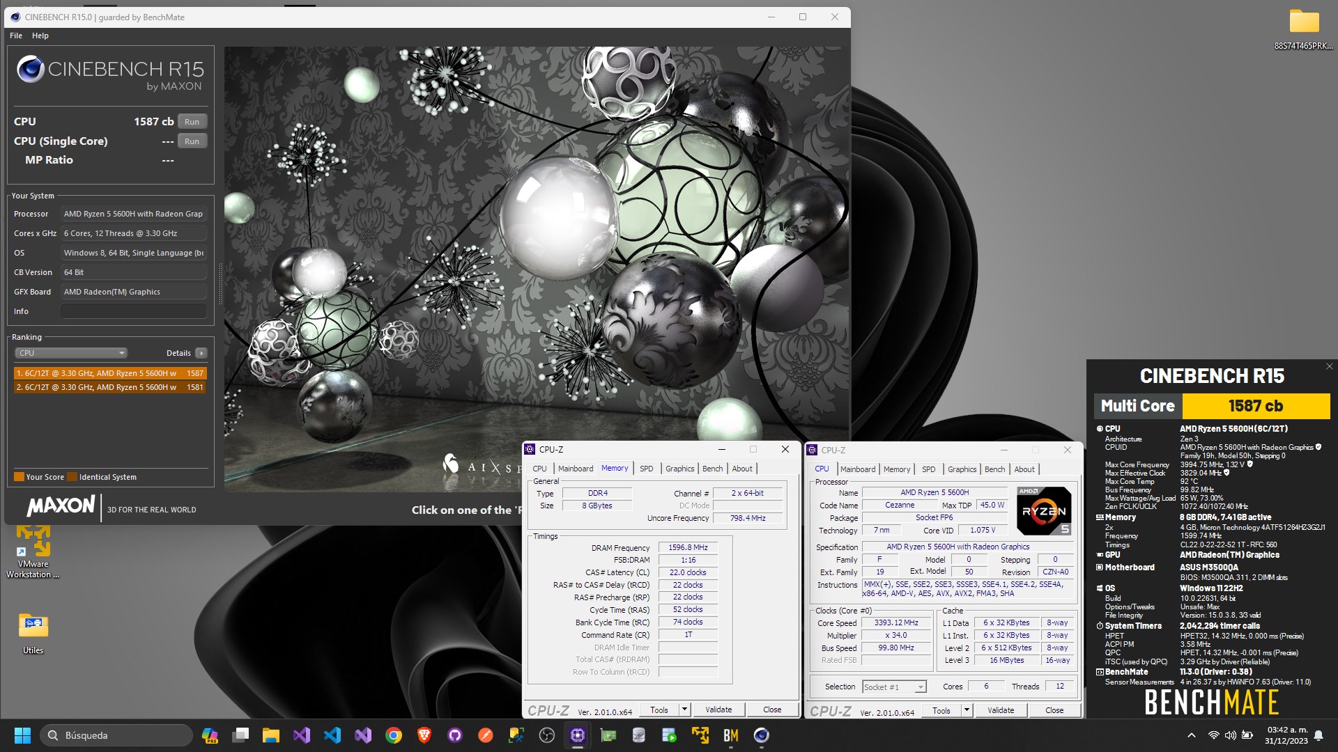Click the AMD Ryzen 5 logo in CPU-Z
Viewport: 1338px width, 752px height.
coord(1043,511)
